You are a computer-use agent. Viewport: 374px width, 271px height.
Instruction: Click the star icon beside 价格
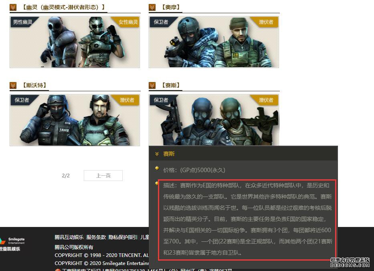click(x=157, y=169)
